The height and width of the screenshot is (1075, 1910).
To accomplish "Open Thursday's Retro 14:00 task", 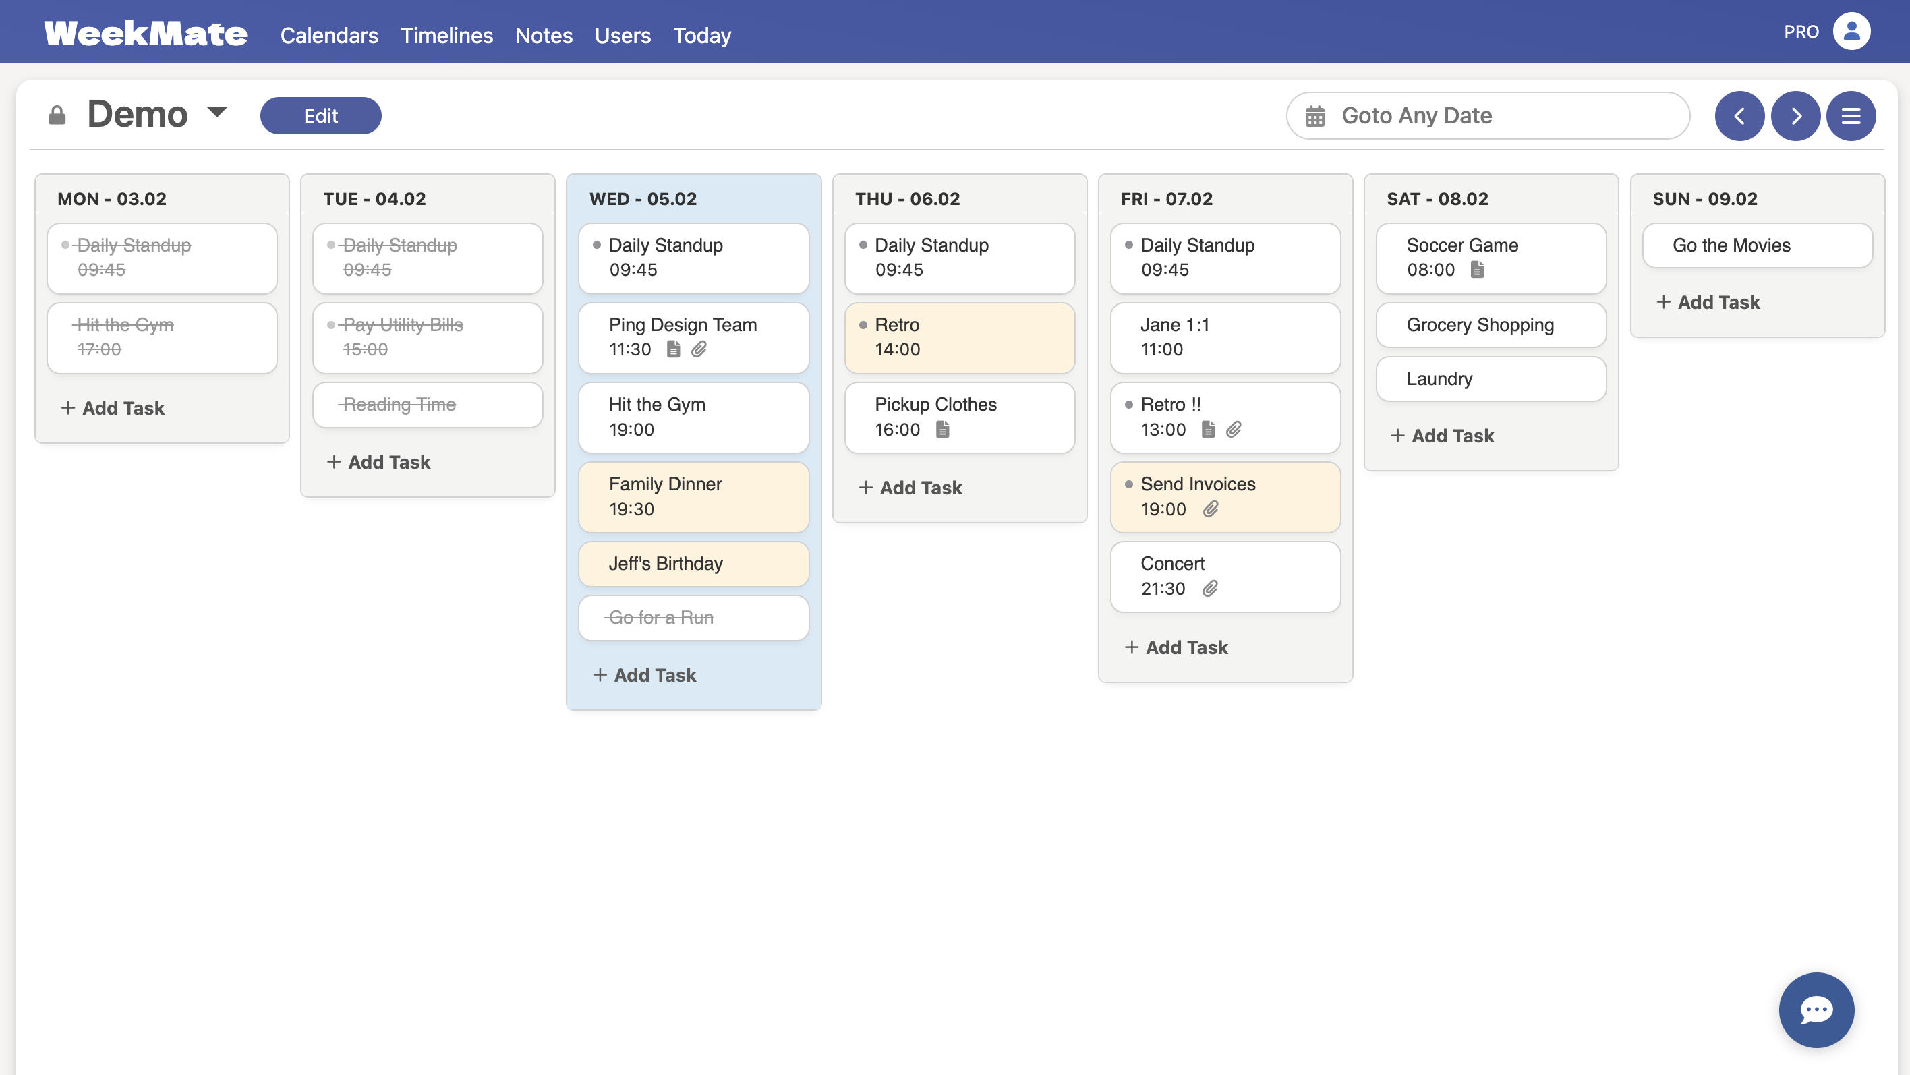I will click(960, 337).
